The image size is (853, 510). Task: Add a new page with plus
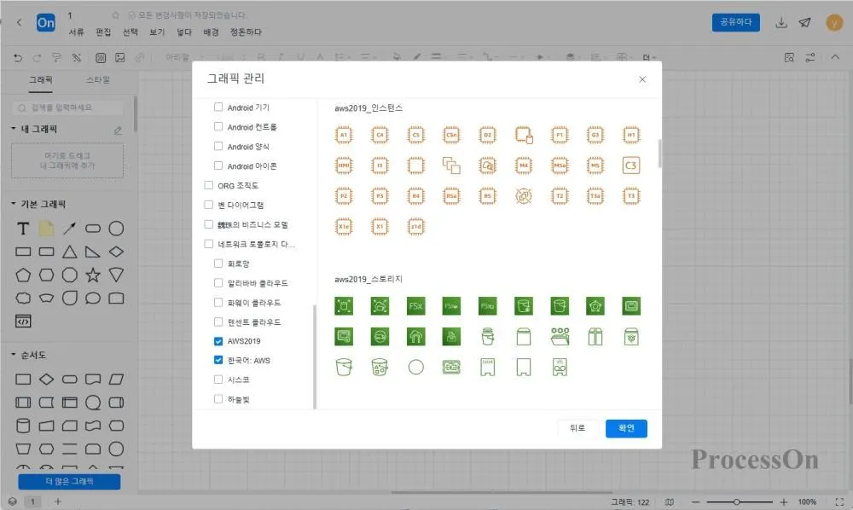coord(58,501)
